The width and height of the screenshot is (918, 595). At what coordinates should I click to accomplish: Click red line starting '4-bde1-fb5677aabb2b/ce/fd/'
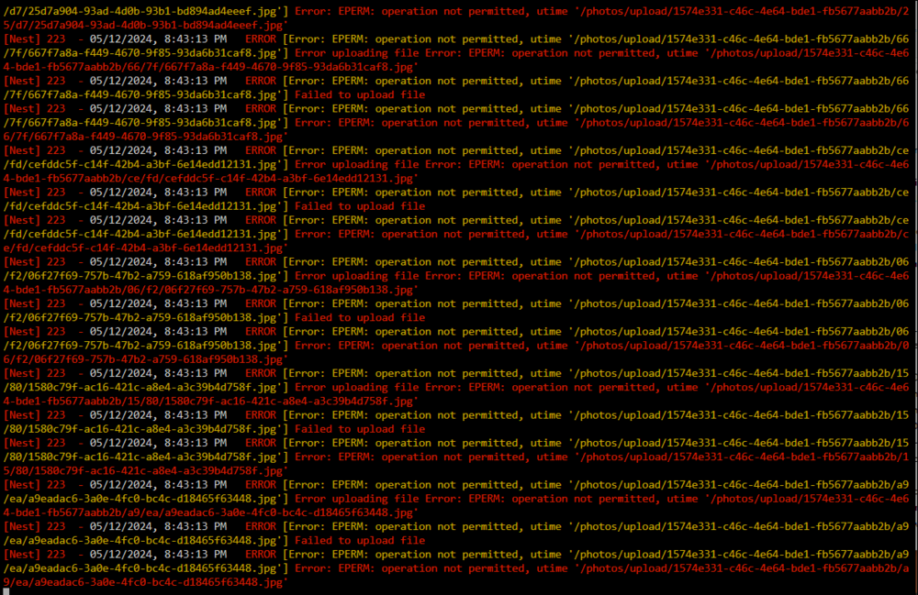coord(211,178)
